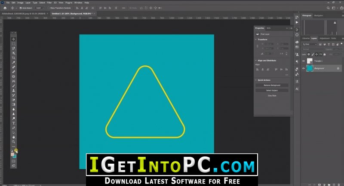This screenshot has width=344, height=186.
Task: Toggle filter for shape layers
Action: point(333,44)
